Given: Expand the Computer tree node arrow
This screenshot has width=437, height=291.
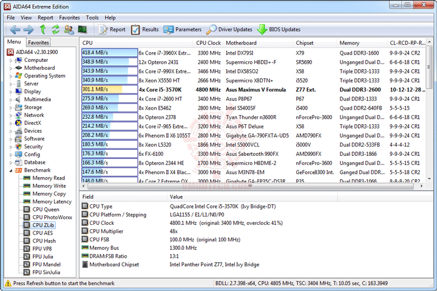Looking at the screenshot, I should pyautogui.click(x=11, y=61).
